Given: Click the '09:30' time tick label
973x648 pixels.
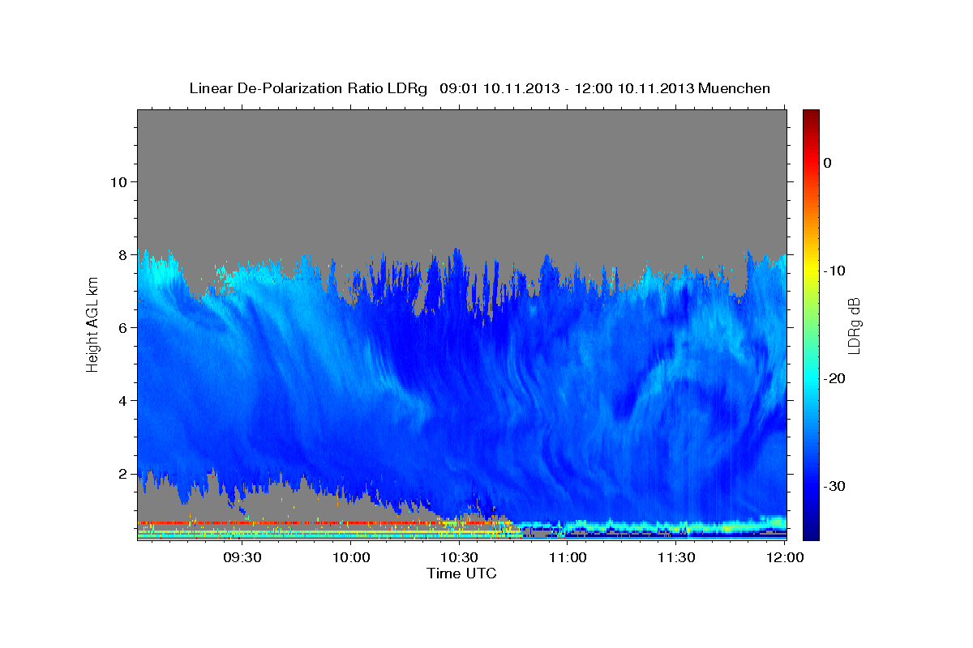Looking at the screenshot, I should point(242,558).
